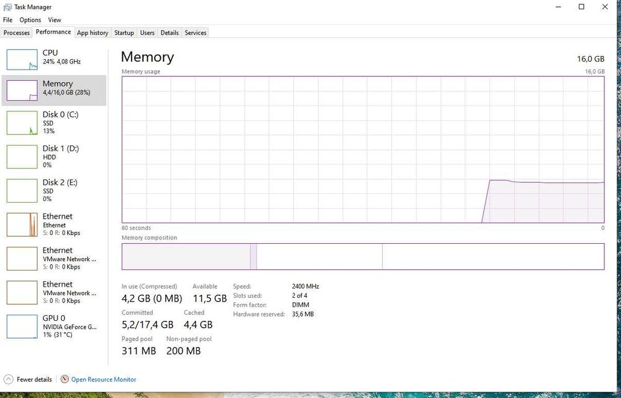Viewport: 621px width, 398px height.
Task: Close the Task Manager window
Action: (605, 7)
